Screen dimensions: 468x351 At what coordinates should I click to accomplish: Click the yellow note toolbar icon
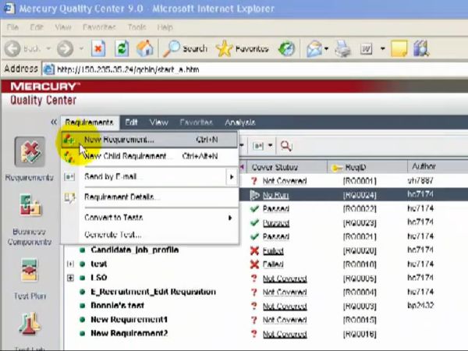pyautogui.click(x=399, y=48)
